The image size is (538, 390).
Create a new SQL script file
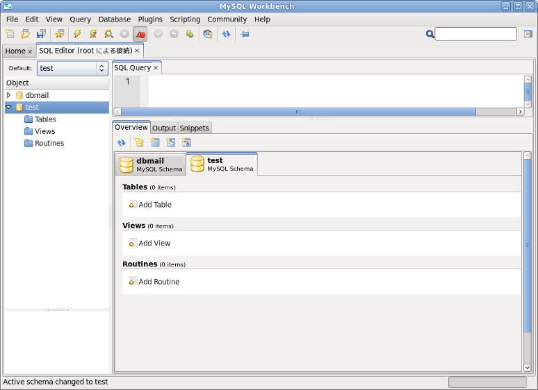tap(10, 34)
